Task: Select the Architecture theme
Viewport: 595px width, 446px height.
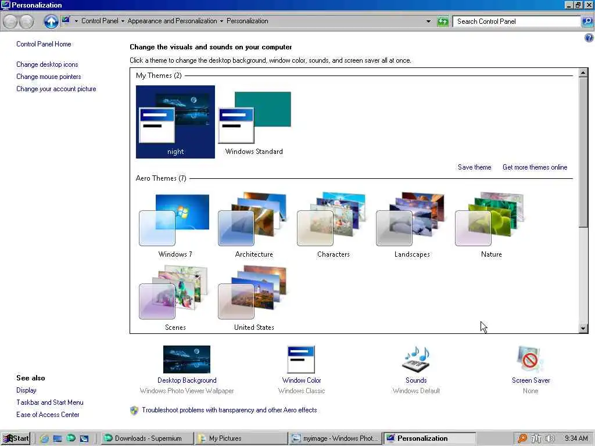Action: click(254, 225)
